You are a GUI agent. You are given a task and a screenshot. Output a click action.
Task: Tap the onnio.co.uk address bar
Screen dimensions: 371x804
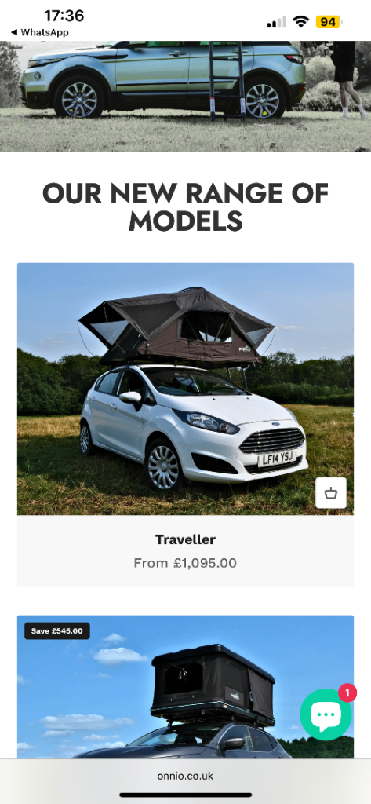[185, 776]
